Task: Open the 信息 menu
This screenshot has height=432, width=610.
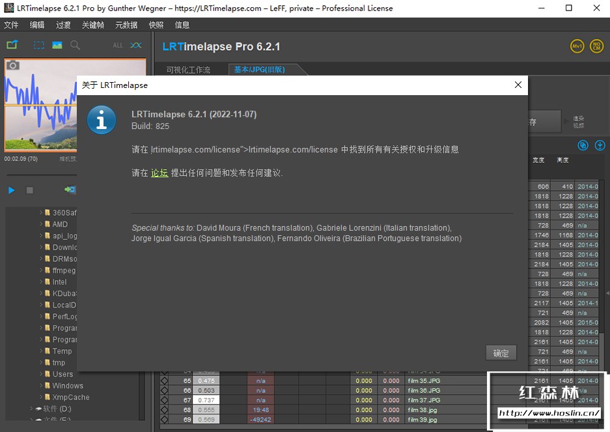Action: 182,25
